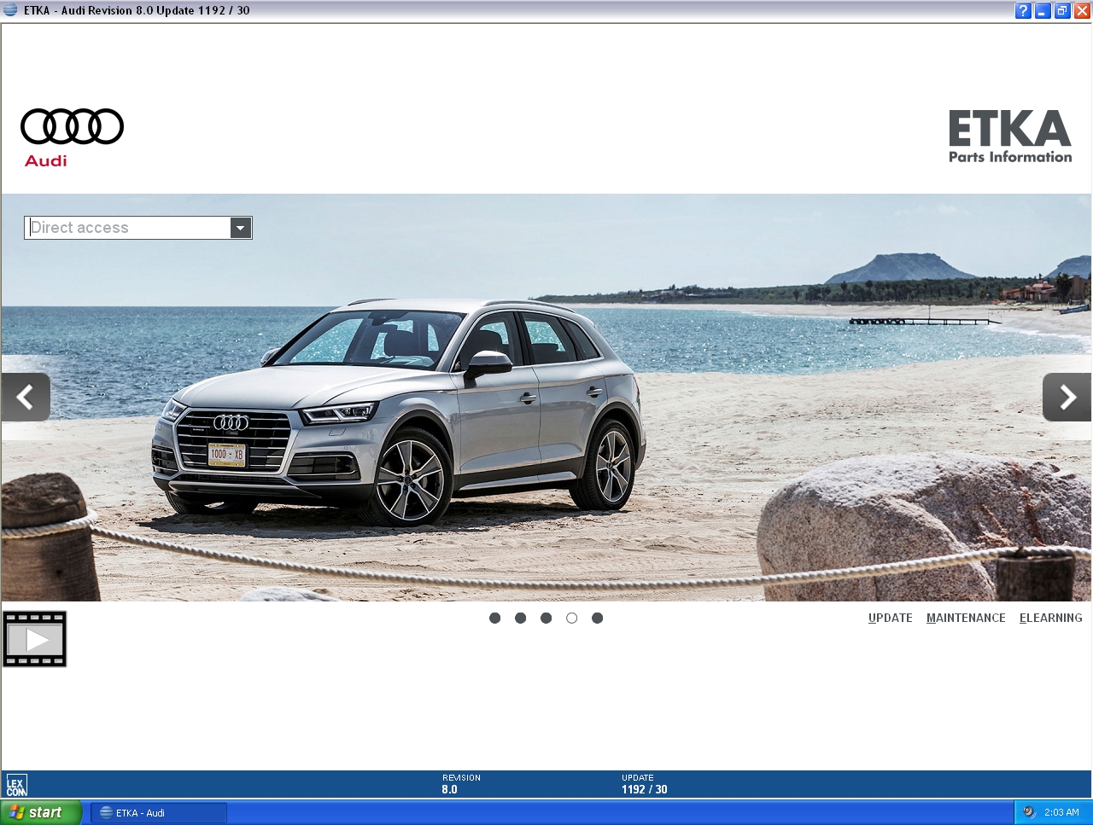Screen dimensions: 1093x825
Task: Advance to next slide with right arrow
Action: [1067, 397]
